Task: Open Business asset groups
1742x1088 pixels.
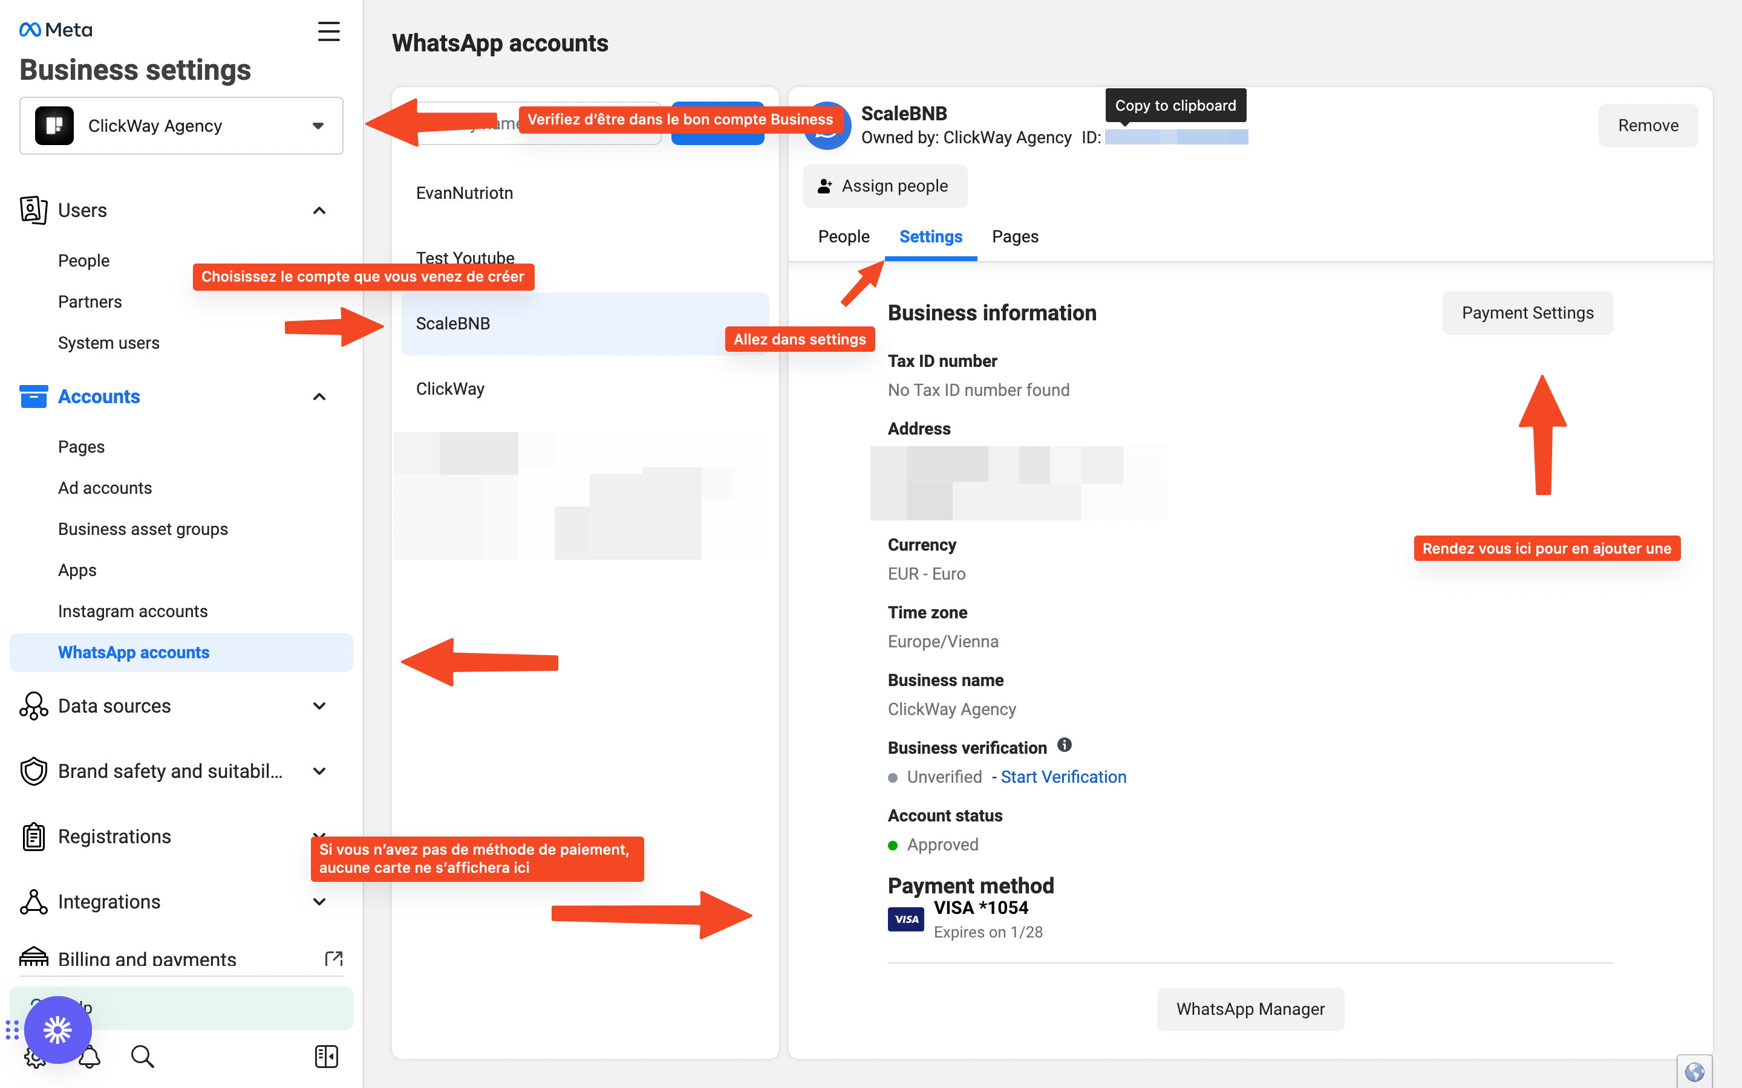Action: click(x=143, y=529)
